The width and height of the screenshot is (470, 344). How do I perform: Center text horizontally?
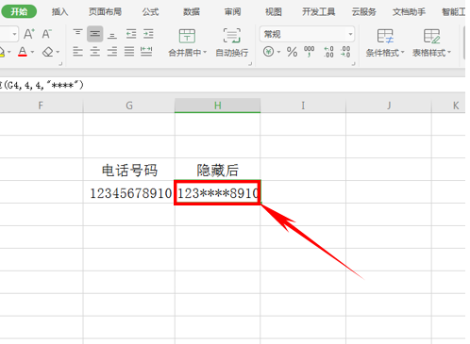tap(94, 52)
